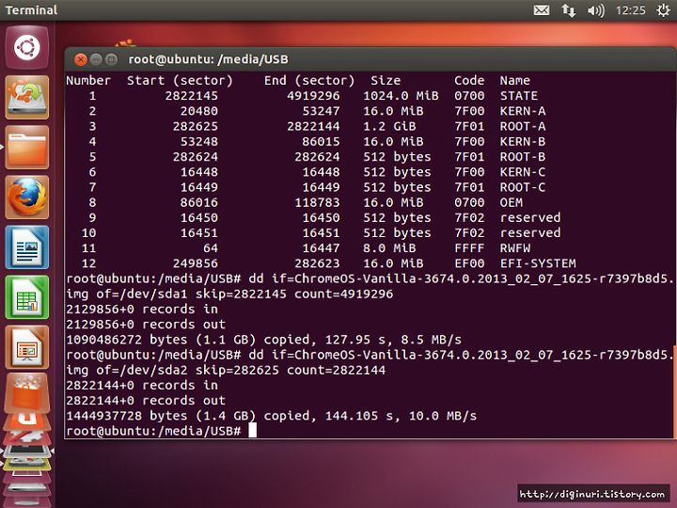
Task: Click the Size column header
Action: pos(386,80)
